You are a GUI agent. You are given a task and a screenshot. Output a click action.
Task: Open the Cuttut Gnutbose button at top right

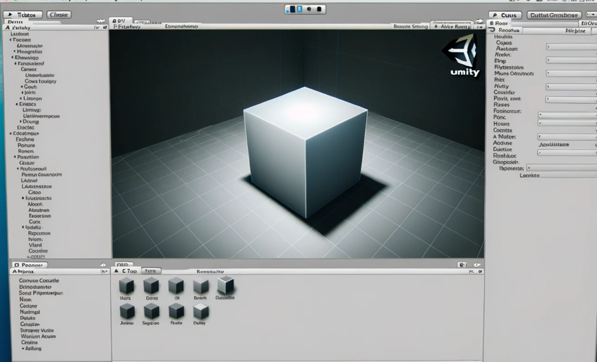pyautogui.click(x=553, y=14)
